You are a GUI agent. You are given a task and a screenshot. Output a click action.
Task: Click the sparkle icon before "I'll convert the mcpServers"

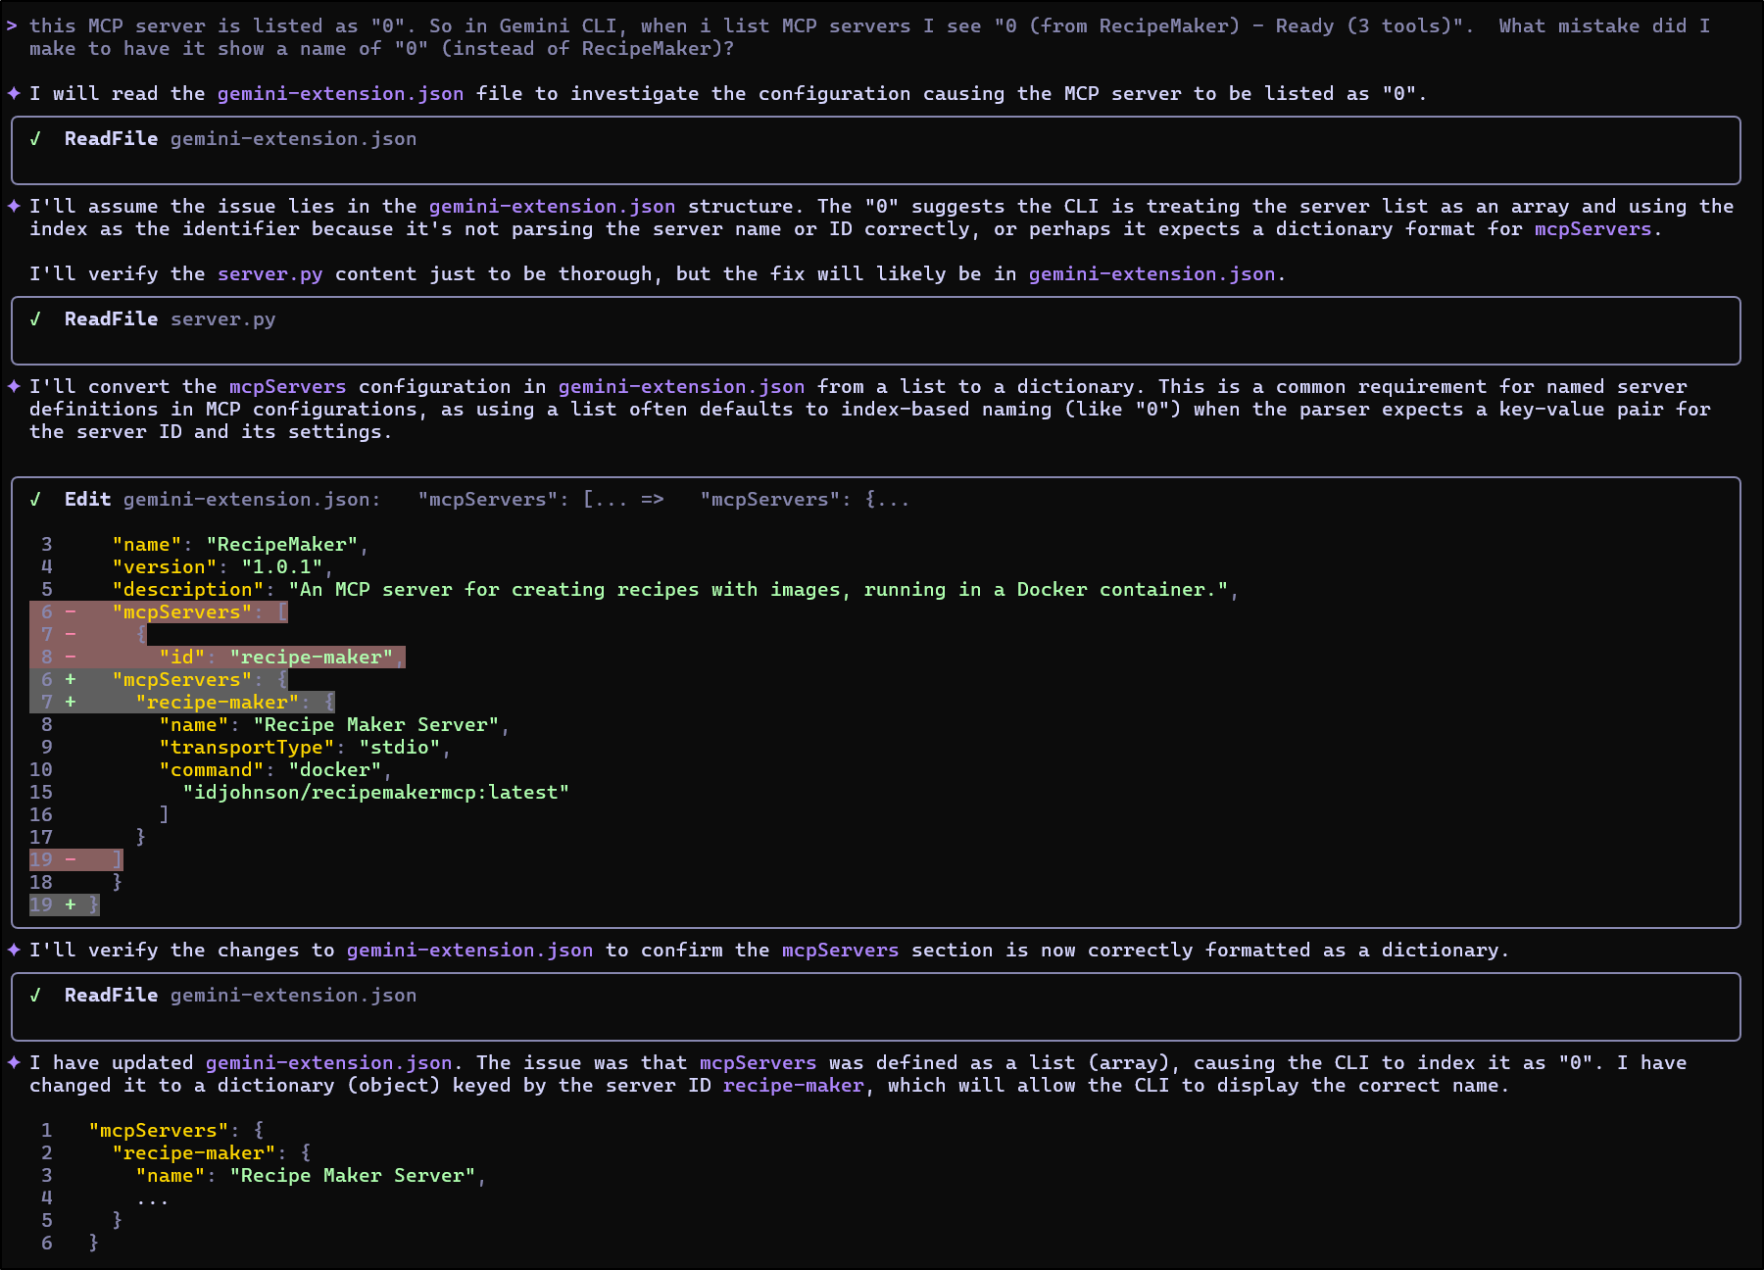click(14, 387)
